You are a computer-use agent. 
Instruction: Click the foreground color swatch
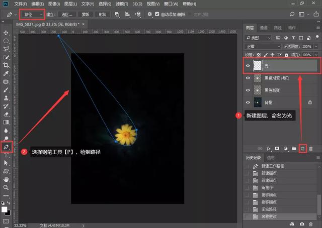4,209
